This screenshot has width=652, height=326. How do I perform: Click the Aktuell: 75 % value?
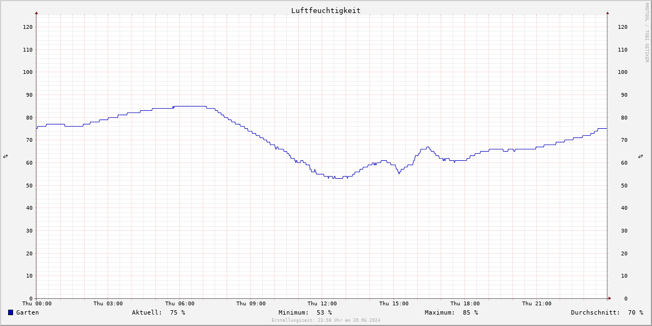click(x=159, y=312)
